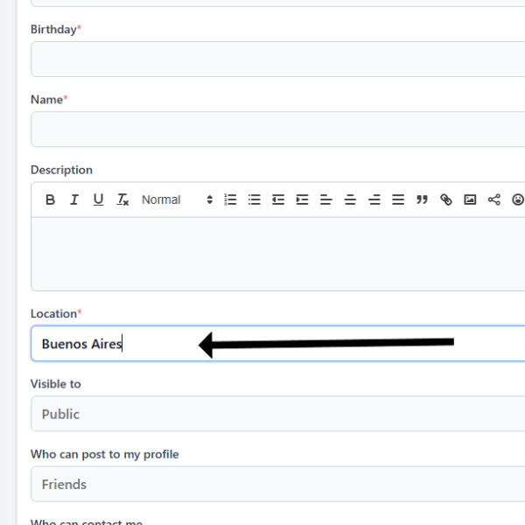The width and height of the screenshot is (525, 525).
Task: Insert a blockquote
Action: click(x=422, y=199)
